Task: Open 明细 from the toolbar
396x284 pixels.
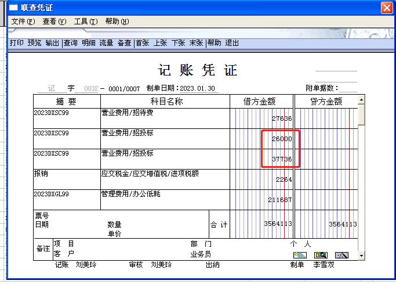Action: point(89,43)
